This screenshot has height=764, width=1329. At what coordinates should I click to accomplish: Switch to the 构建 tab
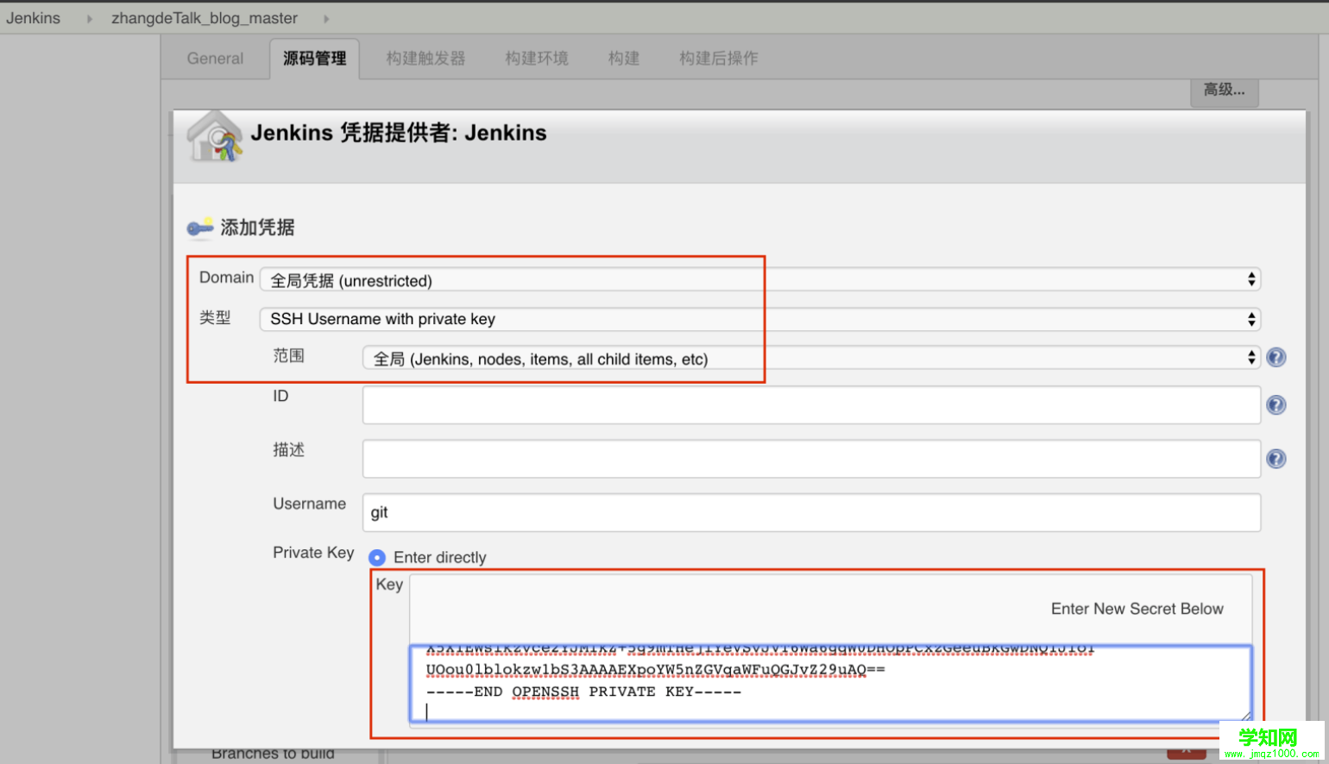pyautogui.click(x=624, y=59)
